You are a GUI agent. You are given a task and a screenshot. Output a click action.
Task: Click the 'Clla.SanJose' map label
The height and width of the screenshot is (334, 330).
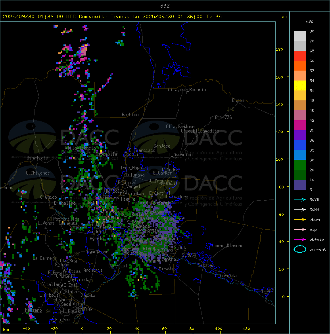(180, 127)
